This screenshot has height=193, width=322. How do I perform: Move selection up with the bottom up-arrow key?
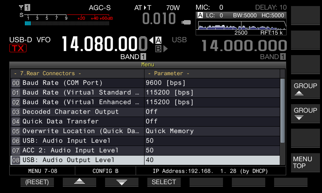pos(79,182)
